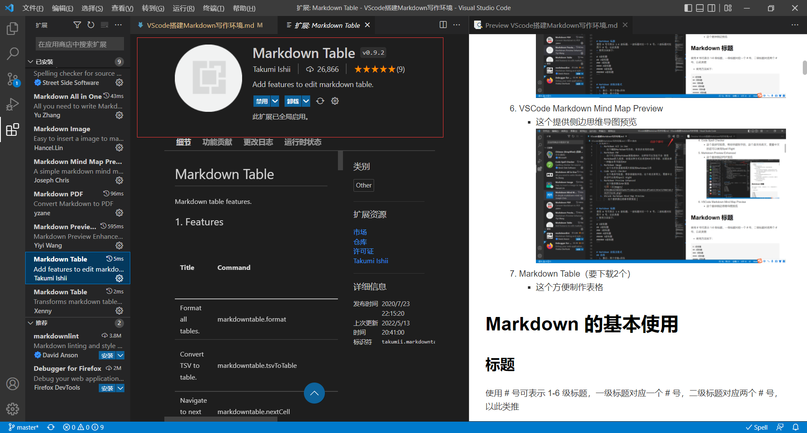Close the Markdown Table extension tab
Viewport: 807px width, 433px height.
367,25
